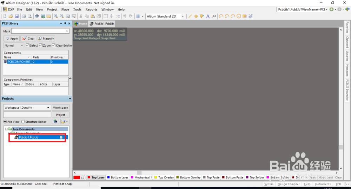
Task: Click the blue Bottom Layer color square
Action: (x=108, y=177)
